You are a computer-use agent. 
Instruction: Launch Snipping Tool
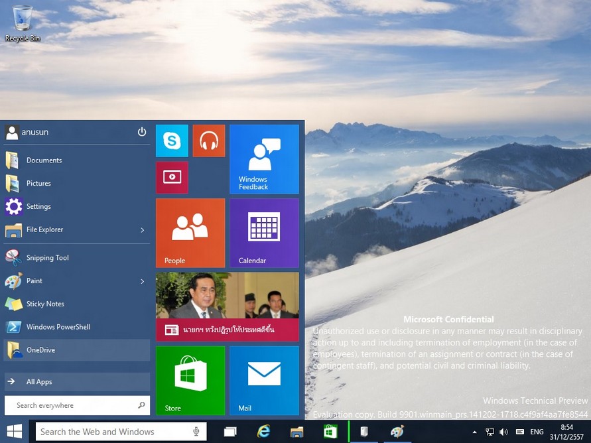pyautogui.click(x=77, y=258)
